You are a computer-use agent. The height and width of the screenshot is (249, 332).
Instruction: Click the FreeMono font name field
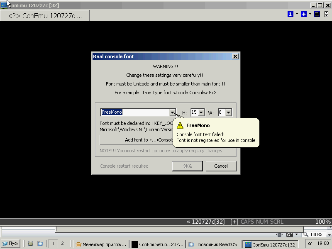[135, 112]
